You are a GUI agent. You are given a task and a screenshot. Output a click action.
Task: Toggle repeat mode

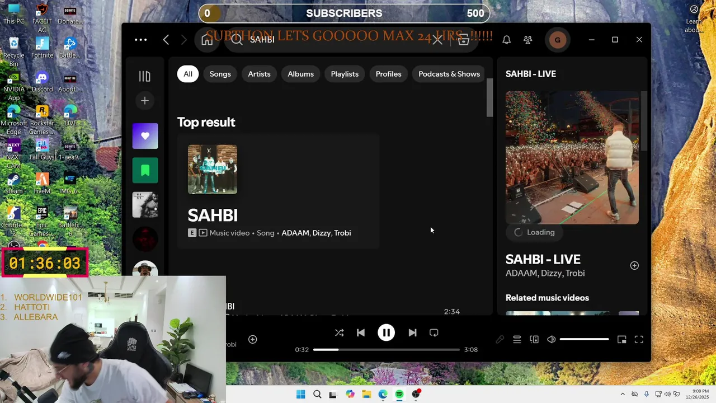434,332
